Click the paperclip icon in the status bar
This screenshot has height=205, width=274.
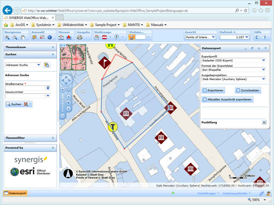[x=262, y=193]
